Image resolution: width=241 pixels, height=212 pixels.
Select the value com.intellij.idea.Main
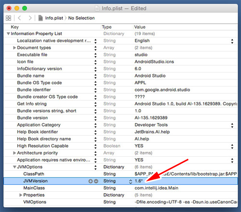click(x=156, y=188)
